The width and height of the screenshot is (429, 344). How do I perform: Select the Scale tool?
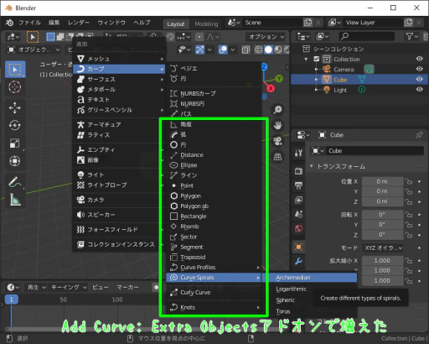(15, 143)
